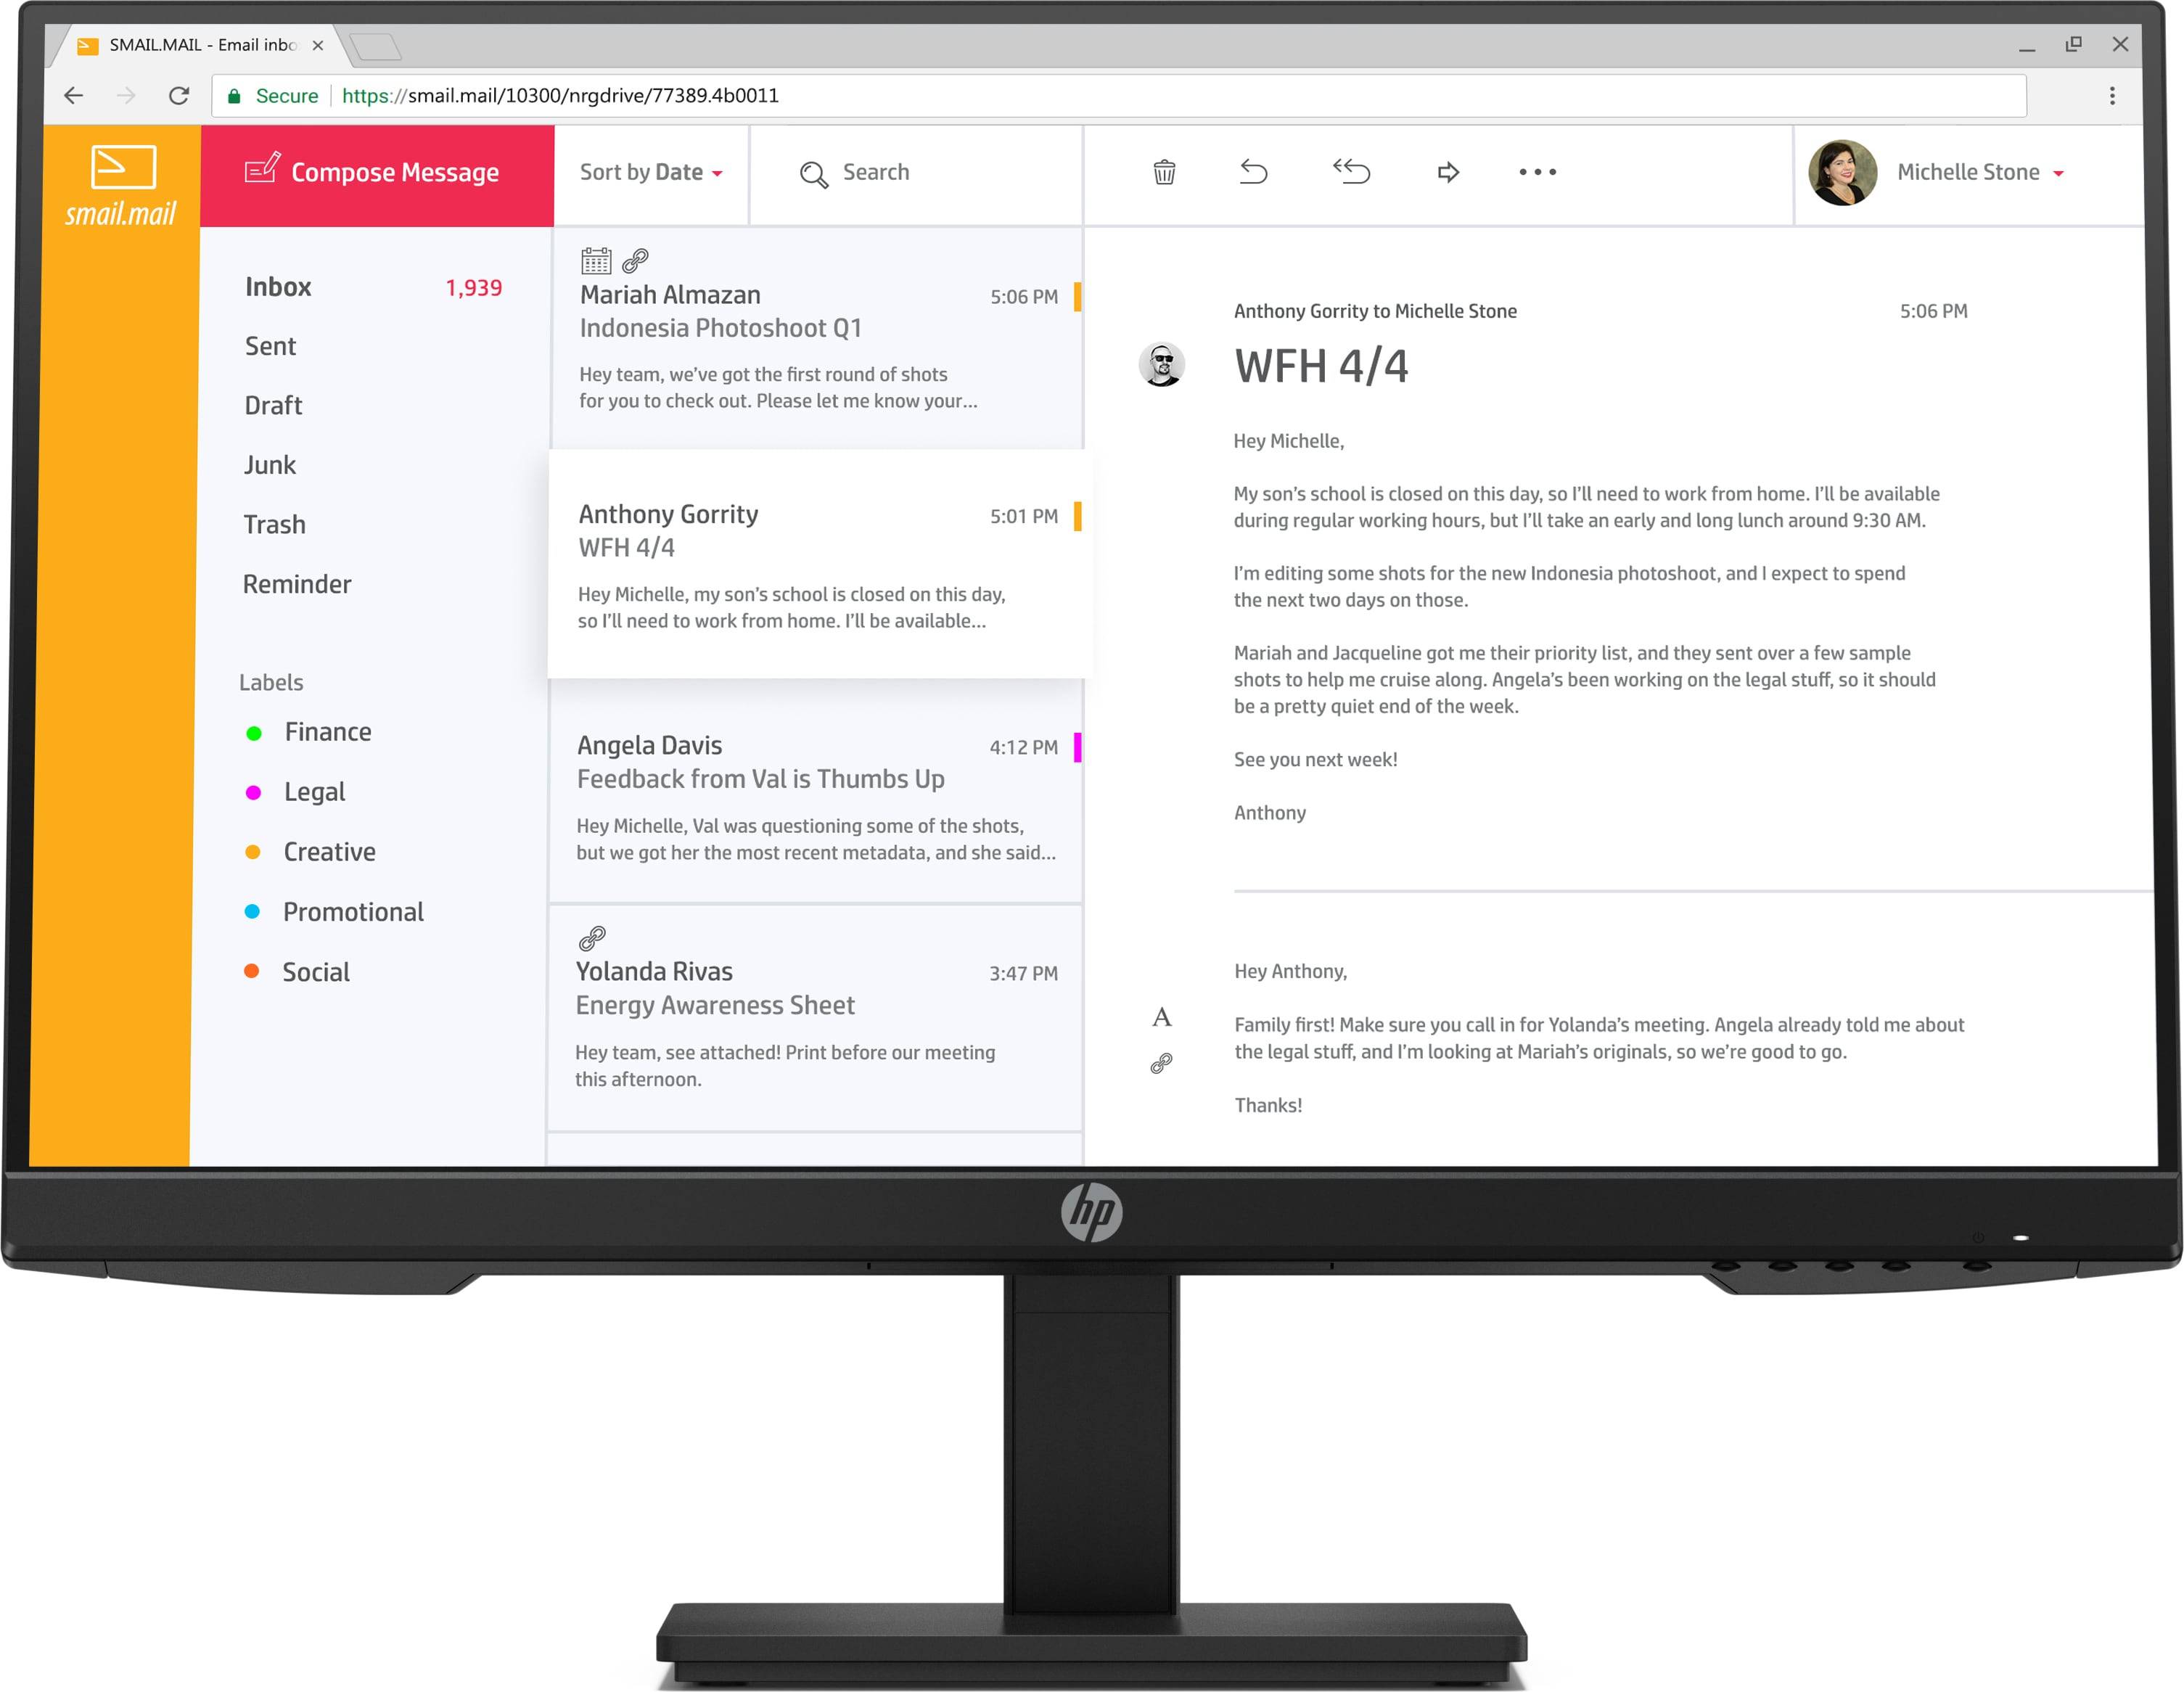Click the delete/trash icon in toolbar

1165,172
